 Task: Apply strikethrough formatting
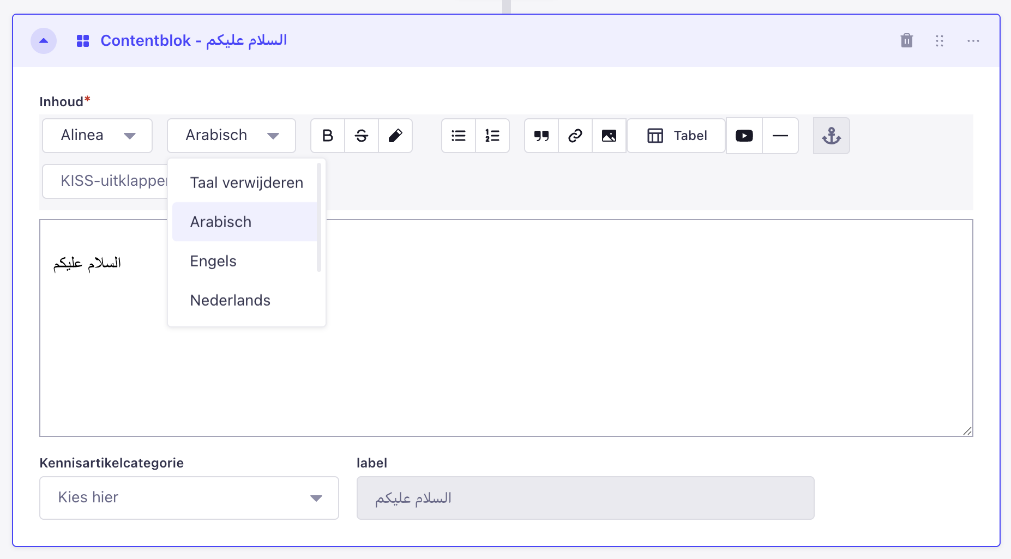pos(362,136)
